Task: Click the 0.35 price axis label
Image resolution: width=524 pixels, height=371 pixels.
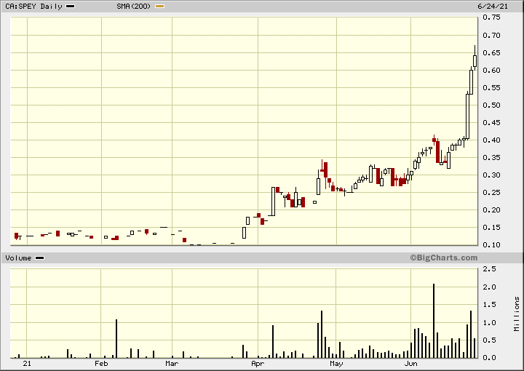Action: [x=491, y=157]
